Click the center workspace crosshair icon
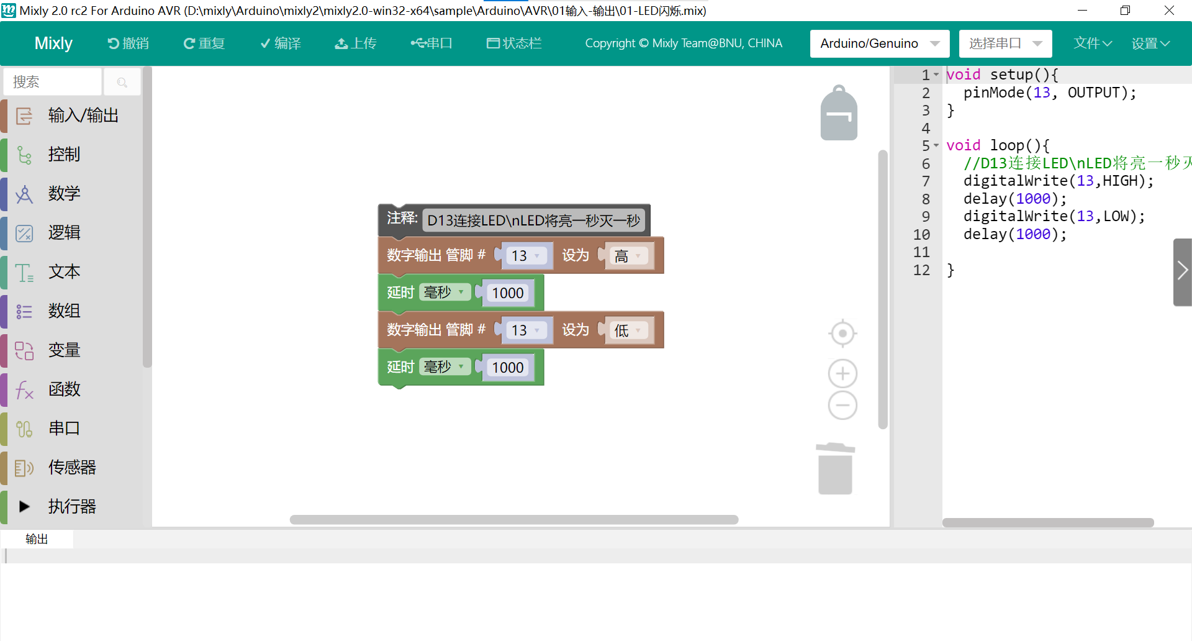The width and height of the screenshot is (1192, 641). [x=842, y=334]
